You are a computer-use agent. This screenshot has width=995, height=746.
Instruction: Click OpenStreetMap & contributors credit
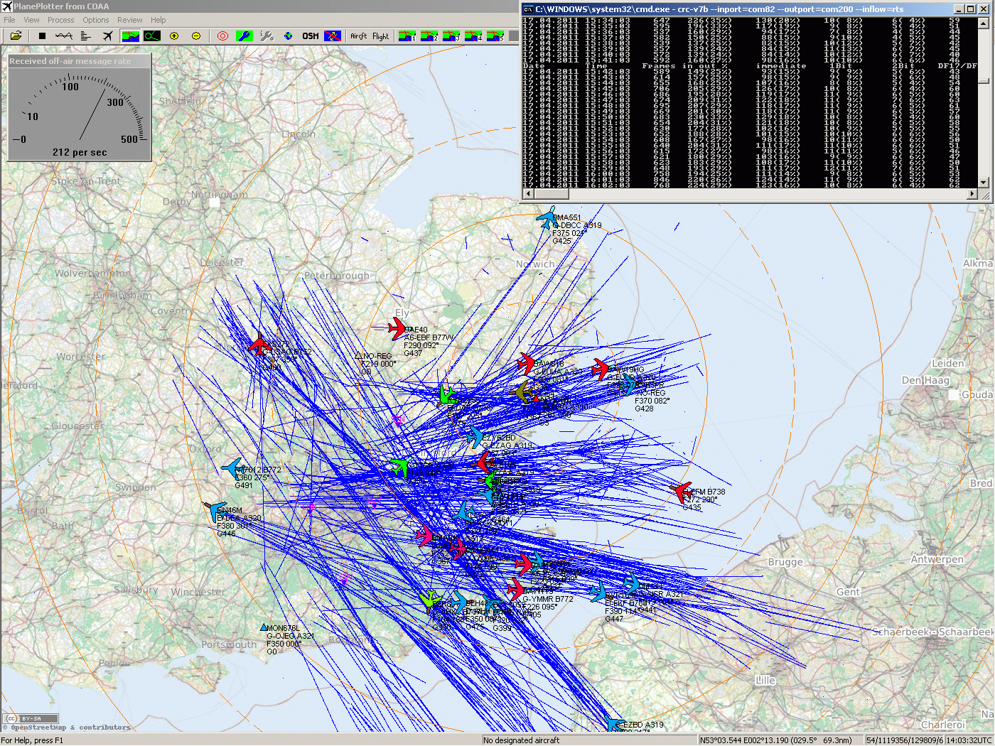67,727
